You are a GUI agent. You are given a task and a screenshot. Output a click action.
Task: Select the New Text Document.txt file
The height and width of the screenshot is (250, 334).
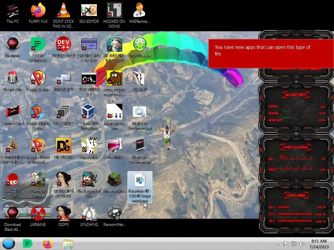tap(140, 151)
